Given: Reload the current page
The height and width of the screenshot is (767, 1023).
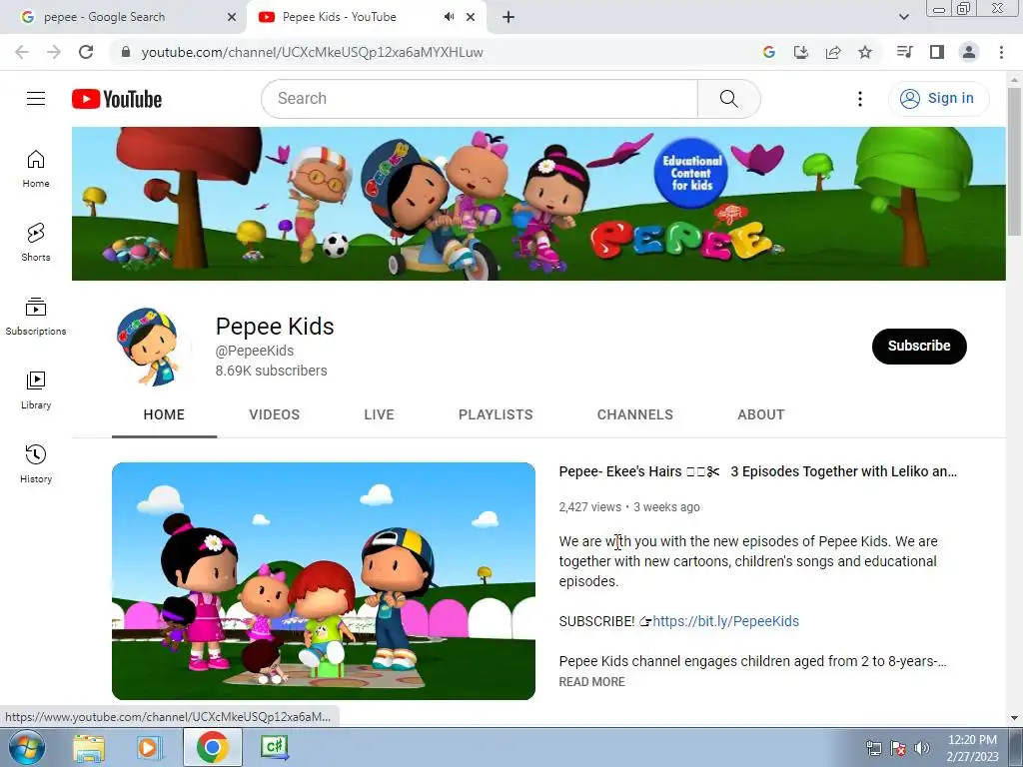Looking at the screenshot, I should (x=86, y=52).
